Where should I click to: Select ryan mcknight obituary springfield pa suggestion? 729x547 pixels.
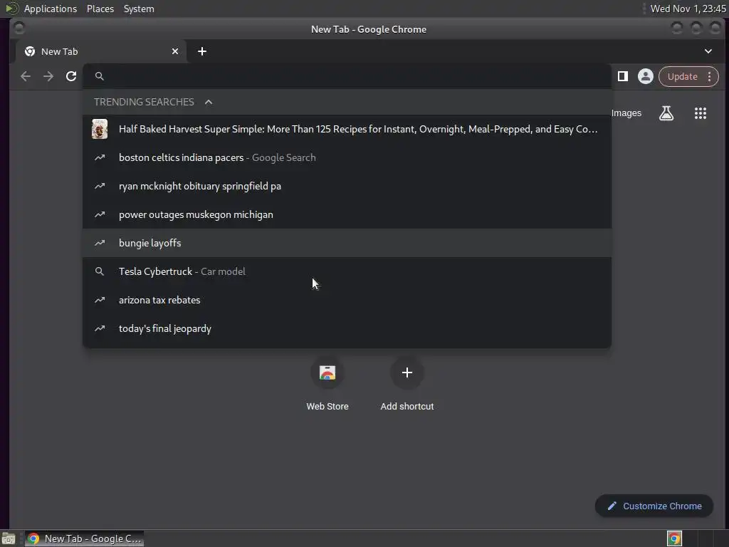point(347,186)
